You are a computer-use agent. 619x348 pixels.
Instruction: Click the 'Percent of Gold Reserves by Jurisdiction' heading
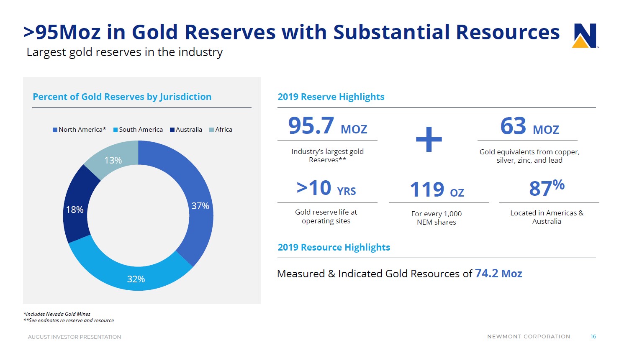[x=122, y=97]
